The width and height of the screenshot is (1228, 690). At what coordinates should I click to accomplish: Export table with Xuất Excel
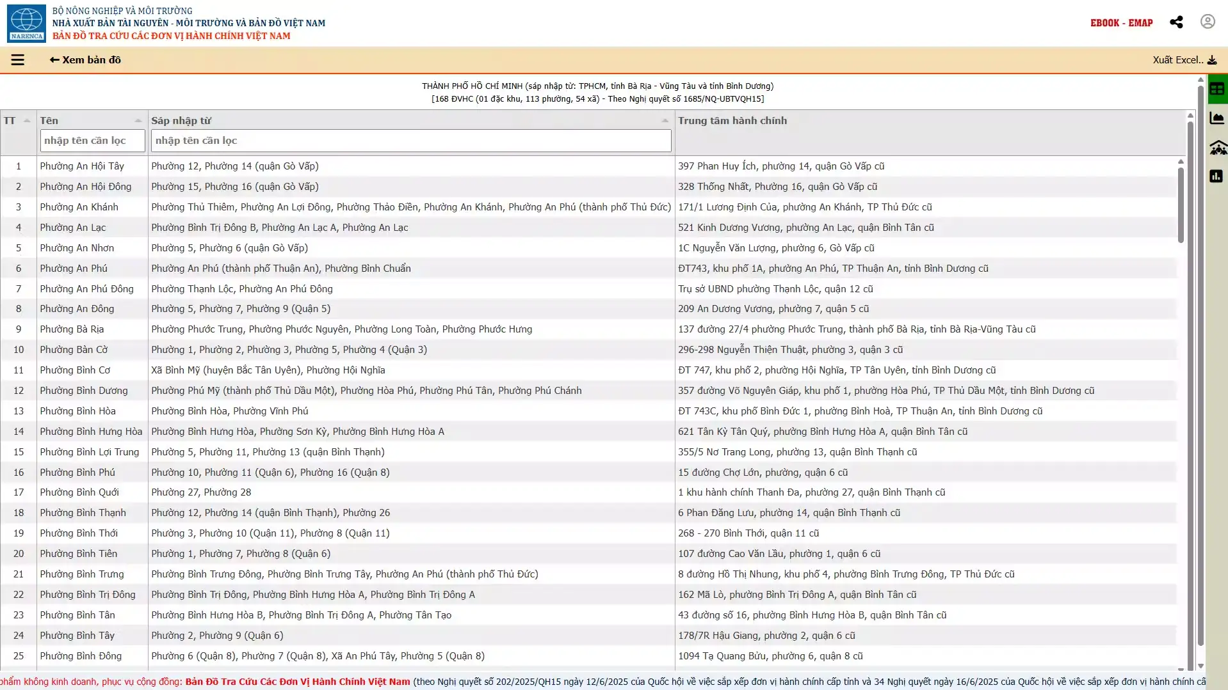point(1184,60)
